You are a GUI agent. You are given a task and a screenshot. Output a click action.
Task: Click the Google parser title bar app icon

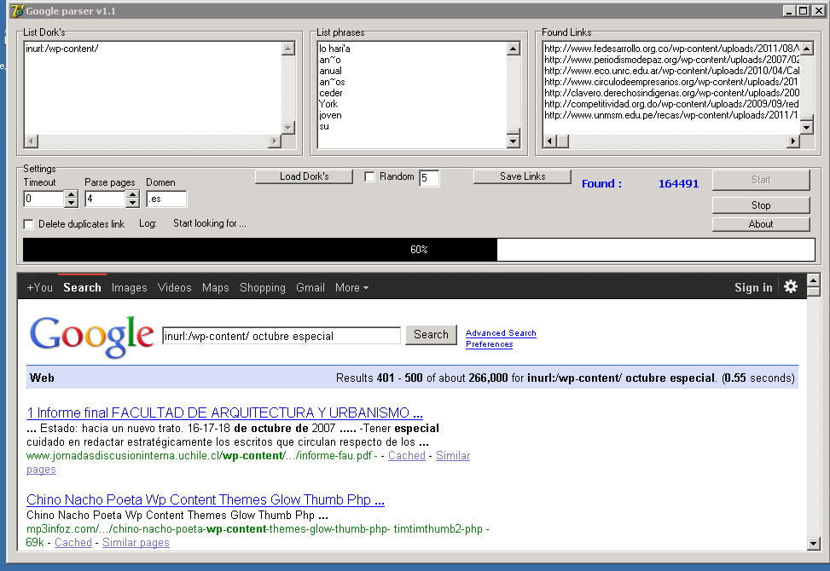point(17,10)
